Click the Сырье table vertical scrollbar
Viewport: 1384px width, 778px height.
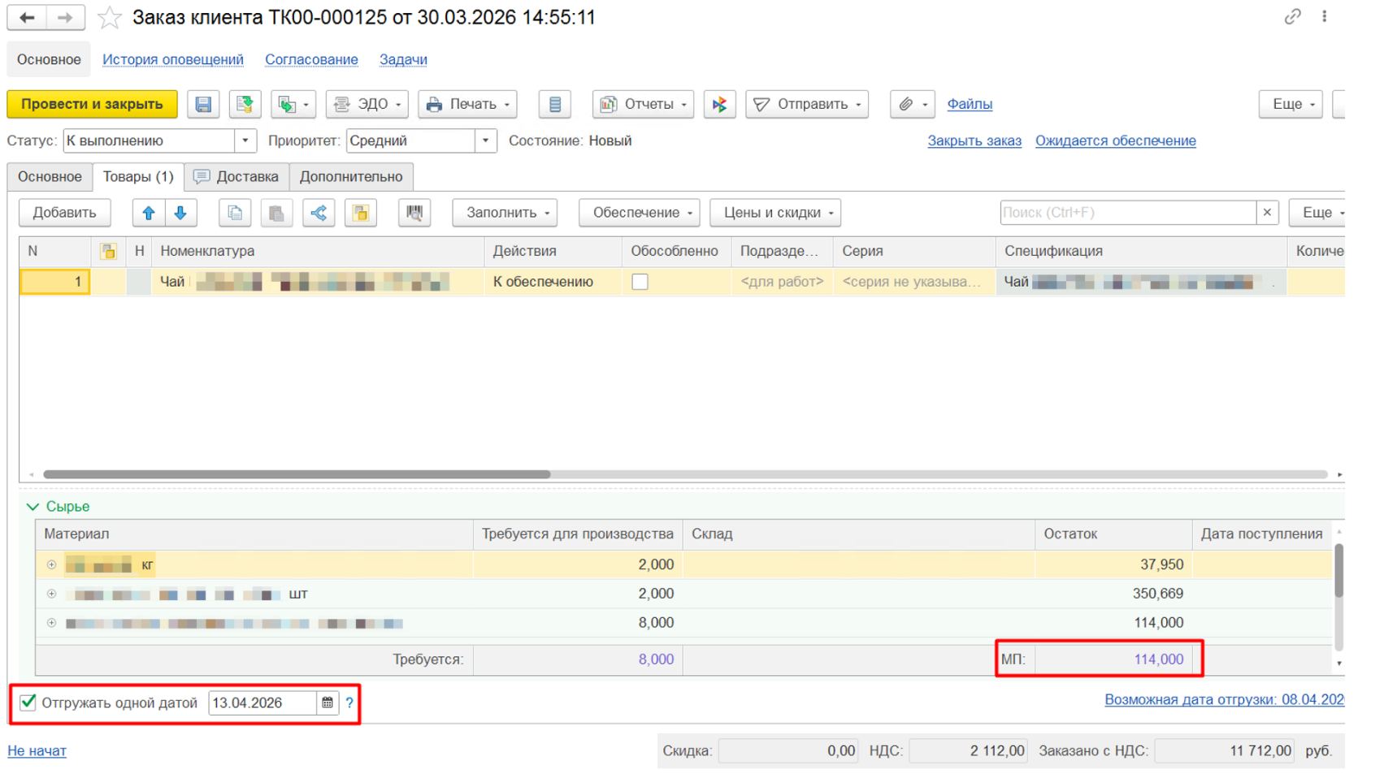[x=1339, y=571]
